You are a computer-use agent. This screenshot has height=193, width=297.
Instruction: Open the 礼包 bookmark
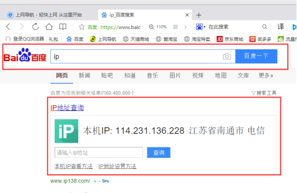point(53,39)
